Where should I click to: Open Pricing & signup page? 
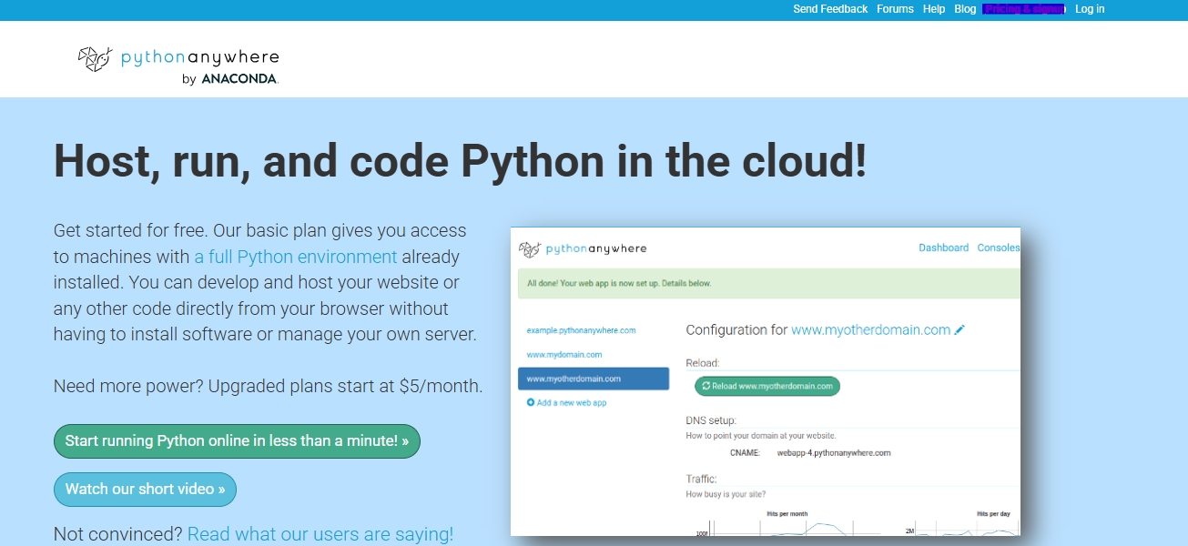coord(1024,9)
